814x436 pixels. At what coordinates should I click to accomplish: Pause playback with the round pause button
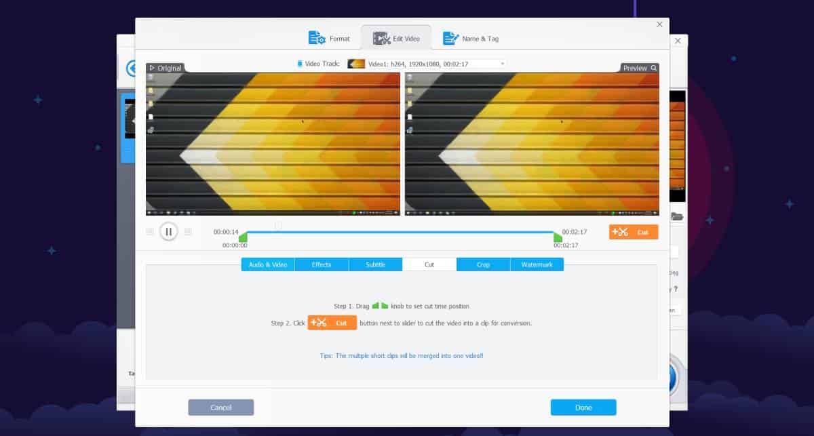pos(168,232)
